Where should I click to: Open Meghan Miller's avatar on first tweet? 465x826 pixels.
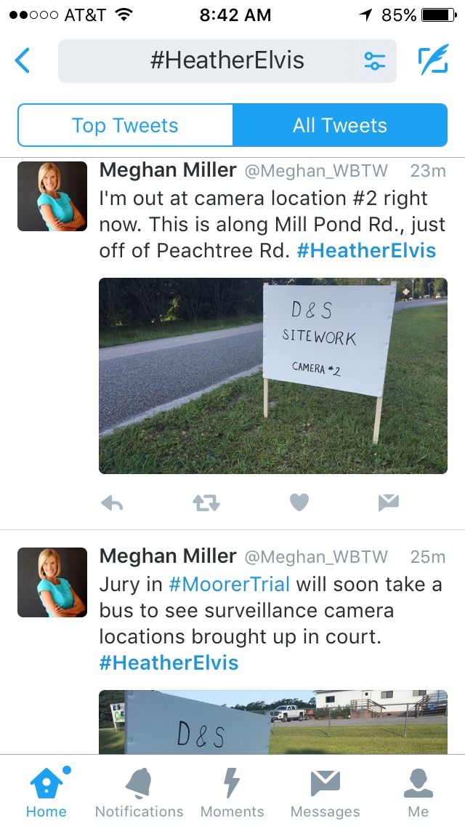pos(52,196)
